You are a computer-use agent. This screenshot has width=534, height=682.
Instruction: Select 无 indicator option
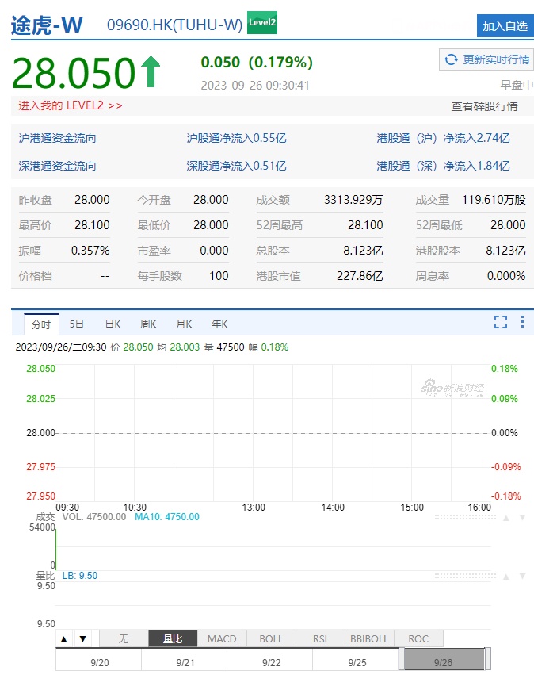(x=124, y=639)
